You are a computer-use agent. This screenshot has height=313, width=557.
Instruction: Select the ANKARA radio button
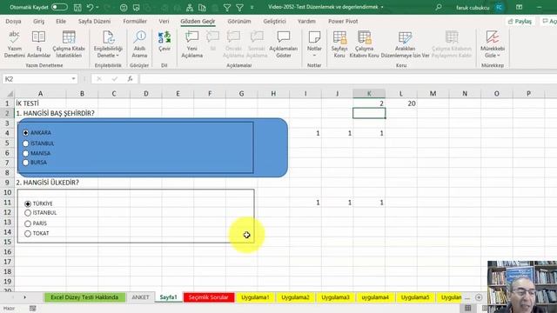[25, 133]
